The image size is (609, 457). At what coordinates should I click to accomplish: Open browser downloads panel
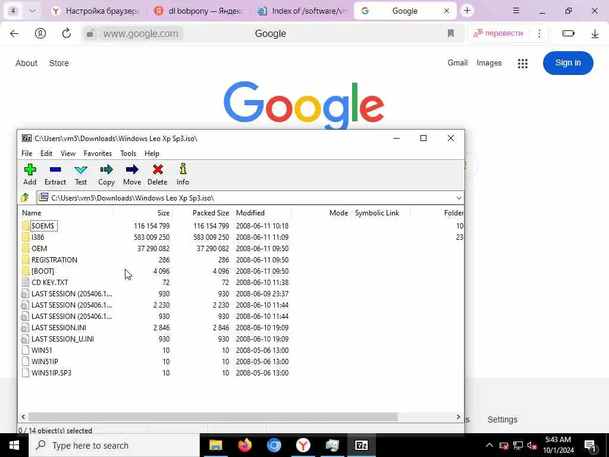pyautogui.click(x=595, y=34)
